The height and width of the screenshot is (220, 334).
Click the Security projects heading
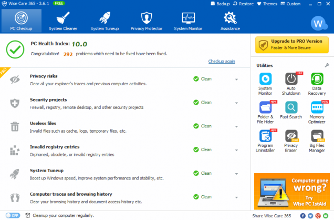[x=48, y=99]
